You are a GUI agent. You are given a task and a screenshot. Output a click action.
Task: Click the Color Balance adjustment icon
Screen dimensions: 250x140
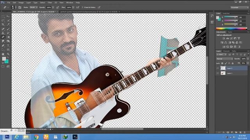coord(226,42)
